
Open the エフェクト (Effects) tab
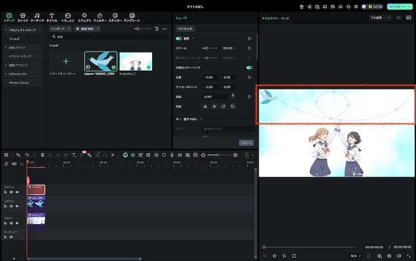point(84,16)
